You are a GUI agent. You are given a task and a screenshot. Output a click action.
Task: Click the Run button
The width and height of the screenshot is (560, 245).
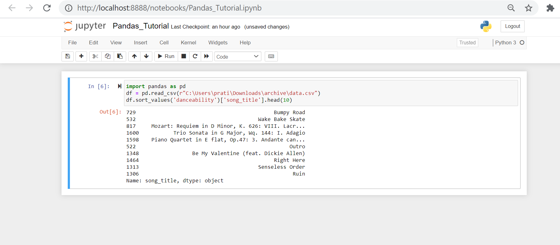click(x=166, y=56)
